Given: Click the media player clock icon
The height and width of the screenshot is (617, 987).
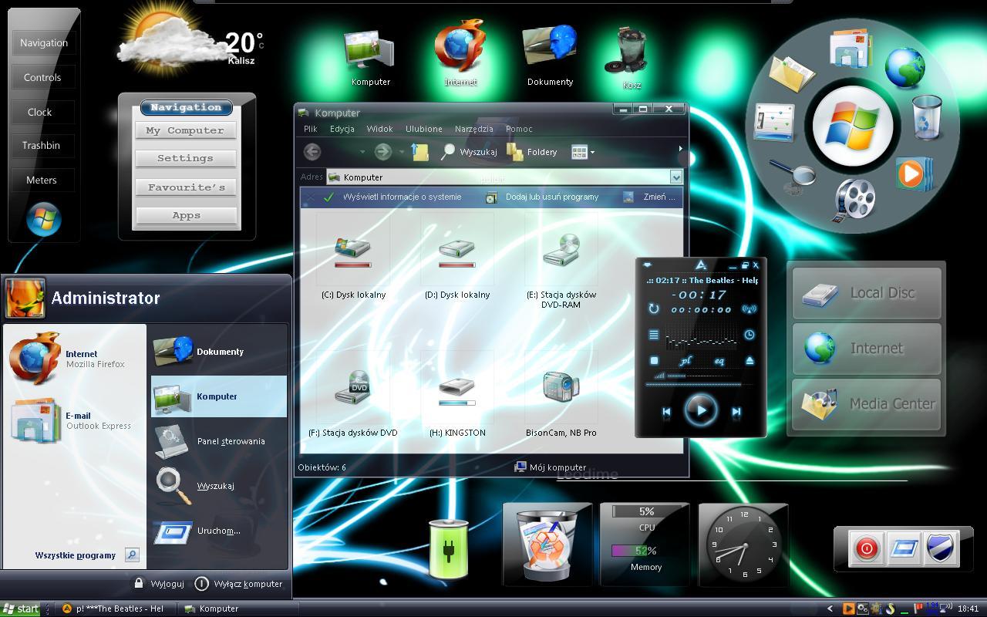Looking at the screenshot, I should click(750, 335).
